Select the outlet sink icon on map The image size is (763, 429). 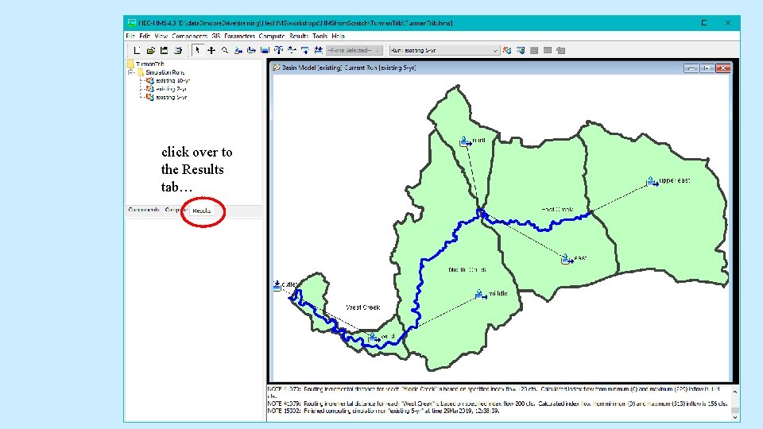coord(277,285)
